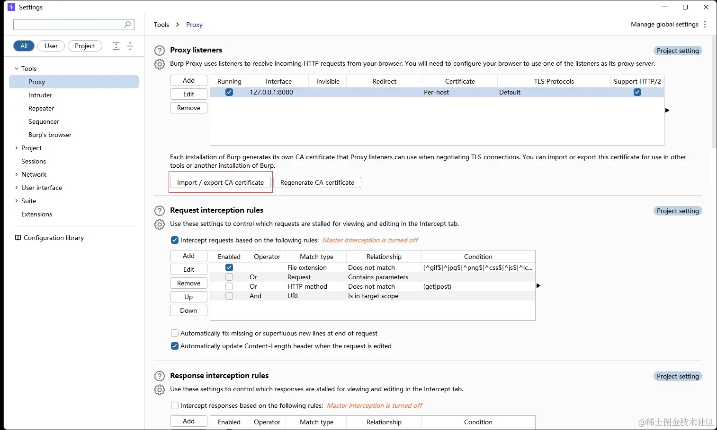Open Repeater settings in the sidebar
This screenshot has width=717, height=430.
click(x=41, y=108)
